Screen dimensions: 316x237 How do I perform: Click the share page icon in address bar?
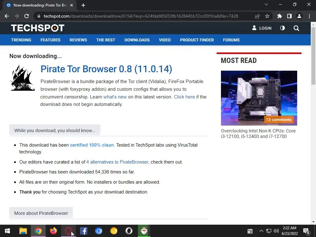click(257, 16)
